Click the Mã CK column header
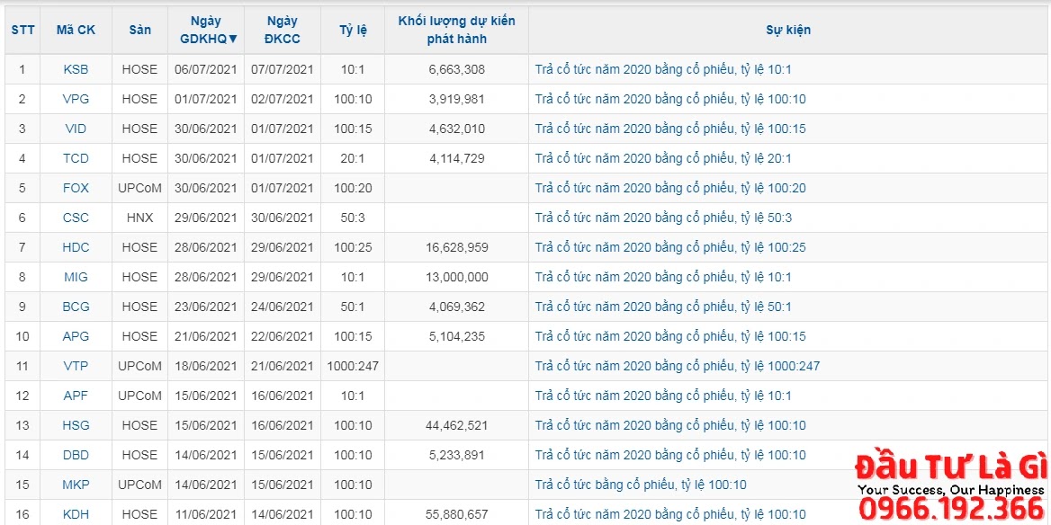Image resolution: width=1051 pixels, height=525 pixels. coord(76,31)
